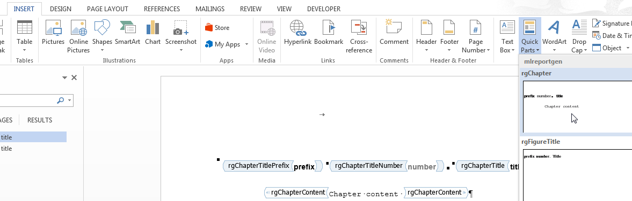Open the Shapes gallery

pos(102,36)
